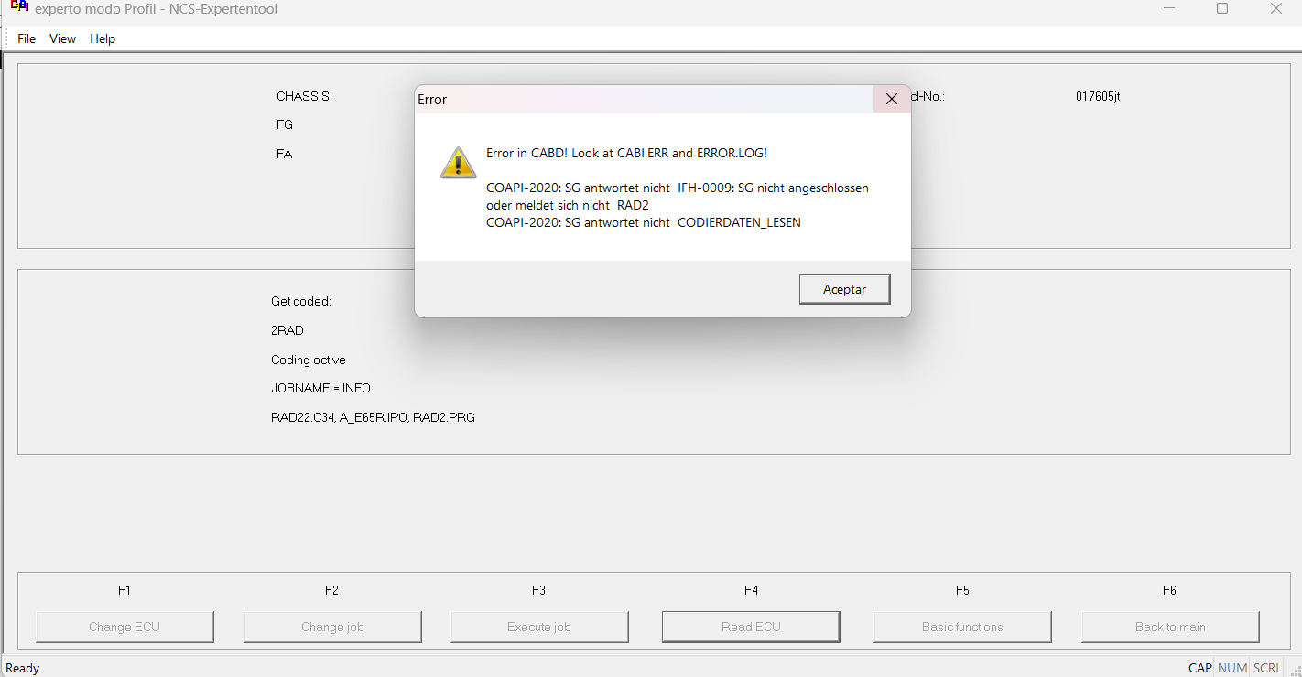Click the NUM indicator in status bar
This screenshot has width=1302, height=677.
coord(1232,668)
